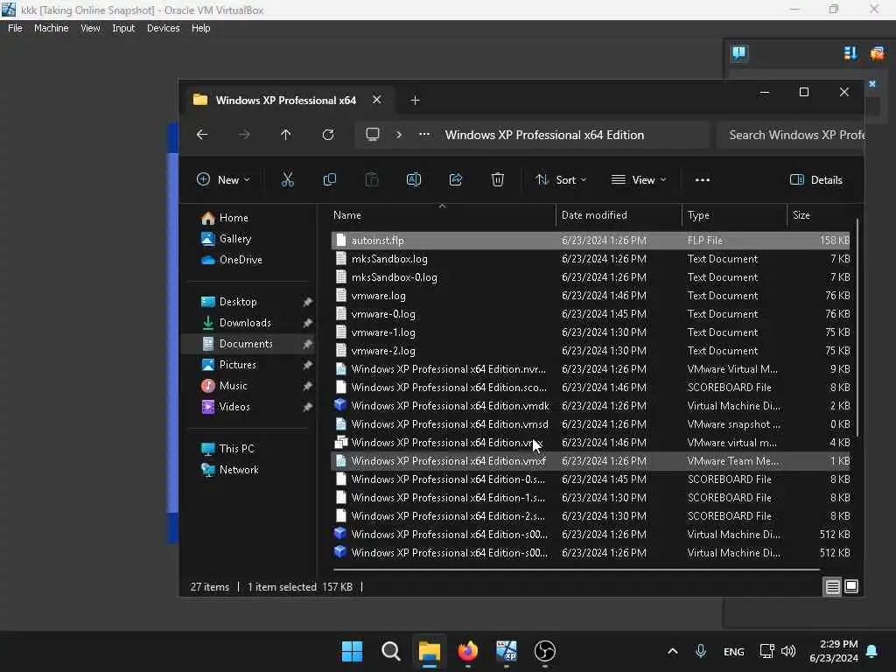Go back with the left arrow button

[x=202, y=134]
